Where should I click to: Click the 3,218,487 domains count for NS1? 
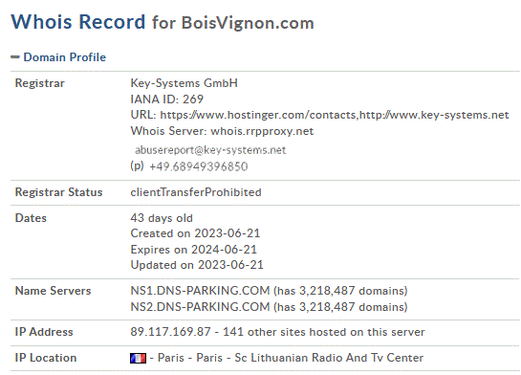(352, 291)
